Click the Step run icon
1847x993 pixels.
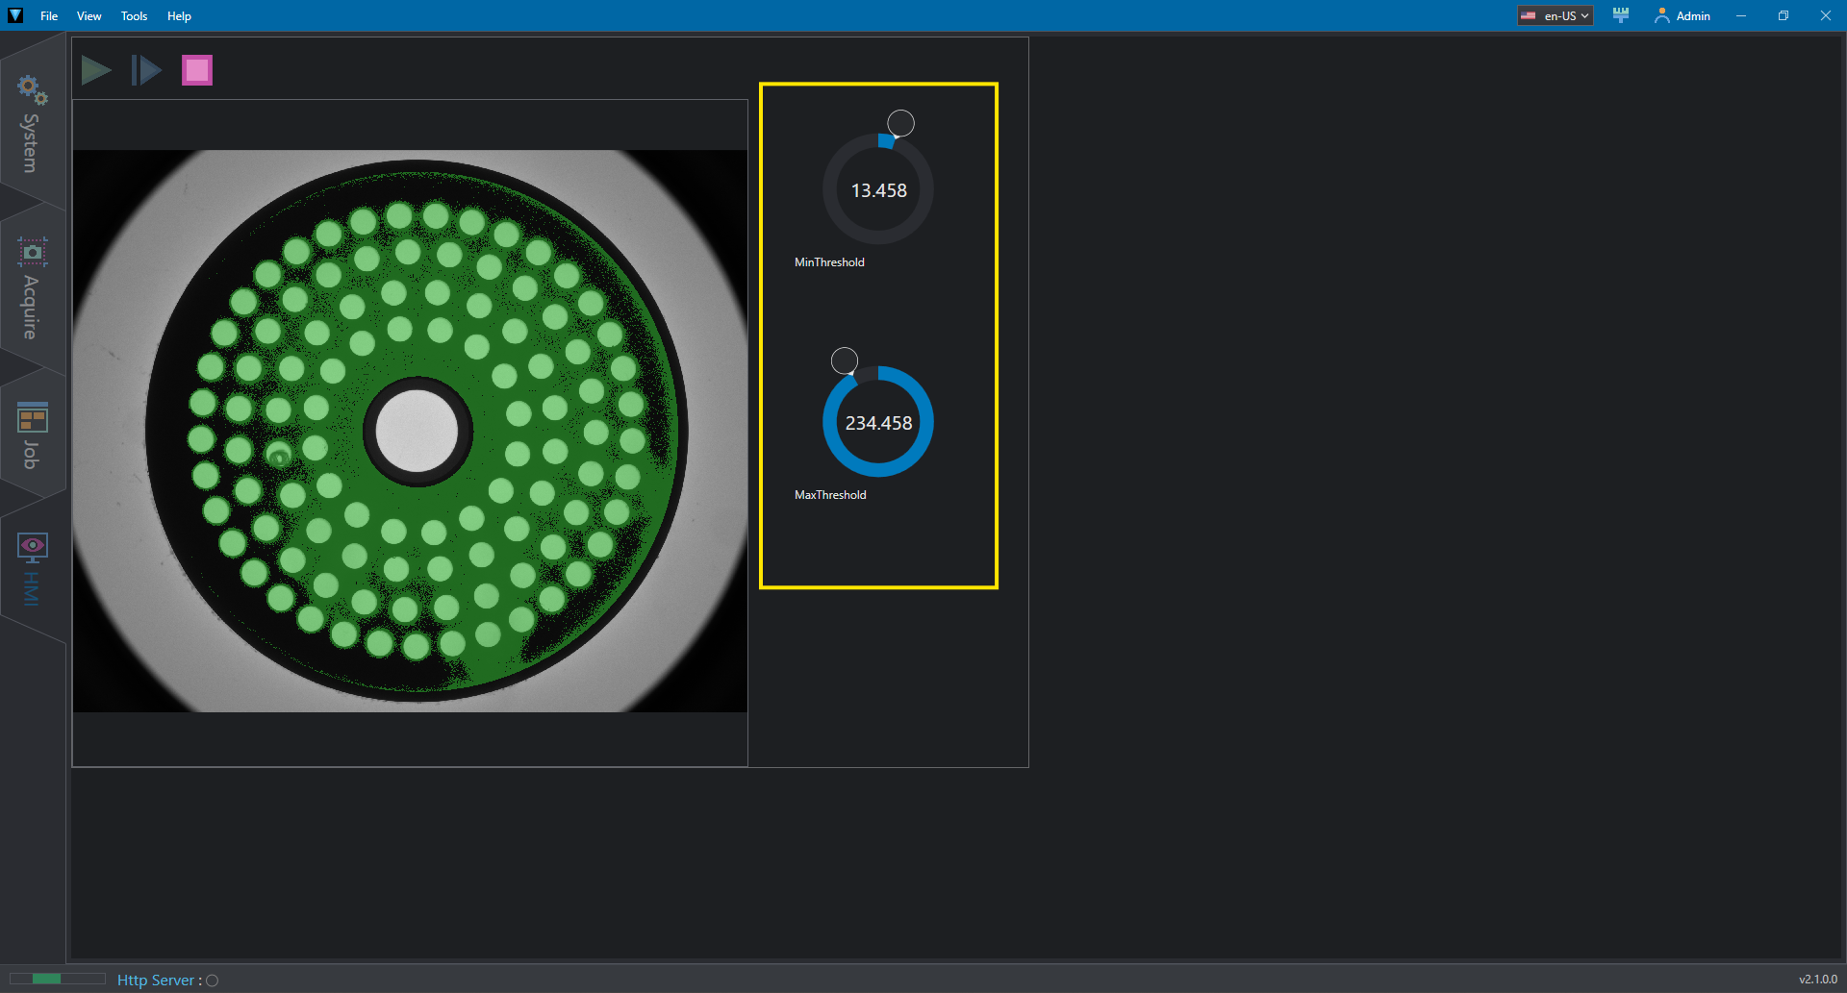click(x=146, y=70)
